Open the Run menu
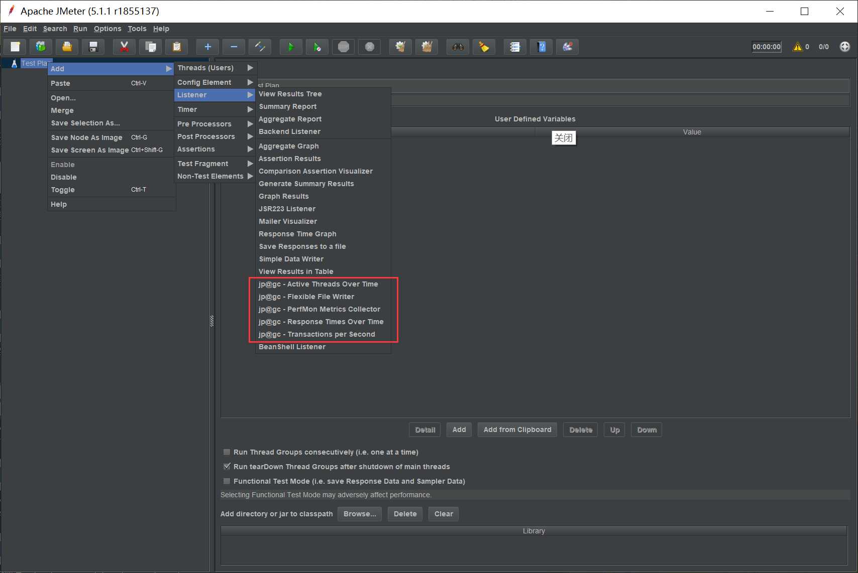This screenshot has width=858, height=573. 80,29
